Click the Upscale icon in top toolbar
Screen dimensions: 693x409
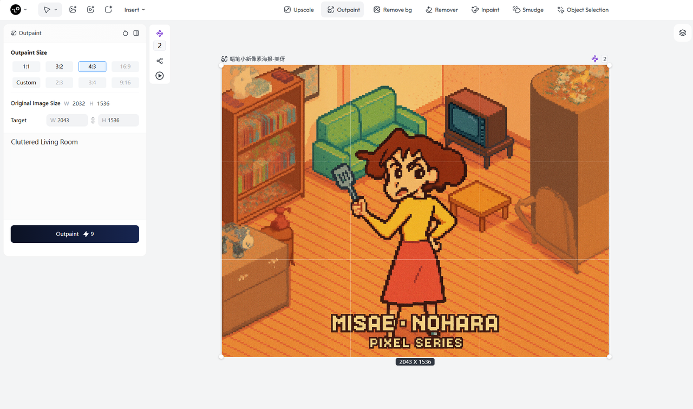287,10
